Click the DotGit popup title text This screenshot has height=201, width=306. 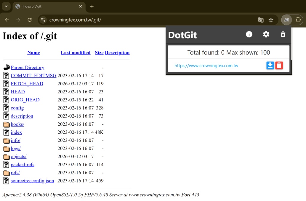point(182,35)
